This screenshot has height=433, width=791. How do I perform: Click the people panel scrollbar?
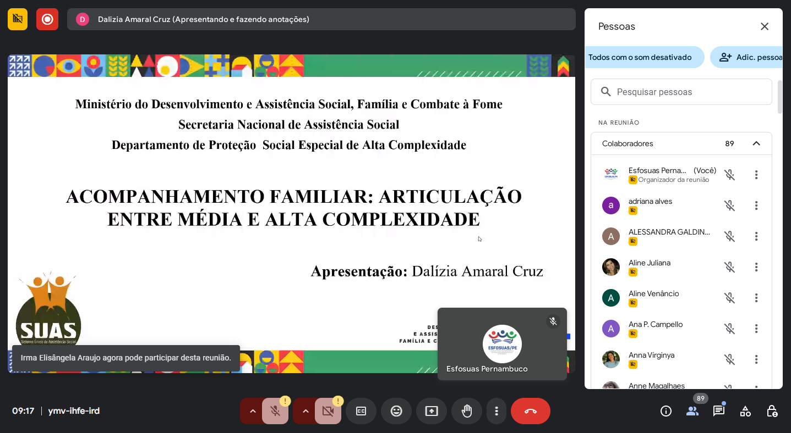(779, 97)
